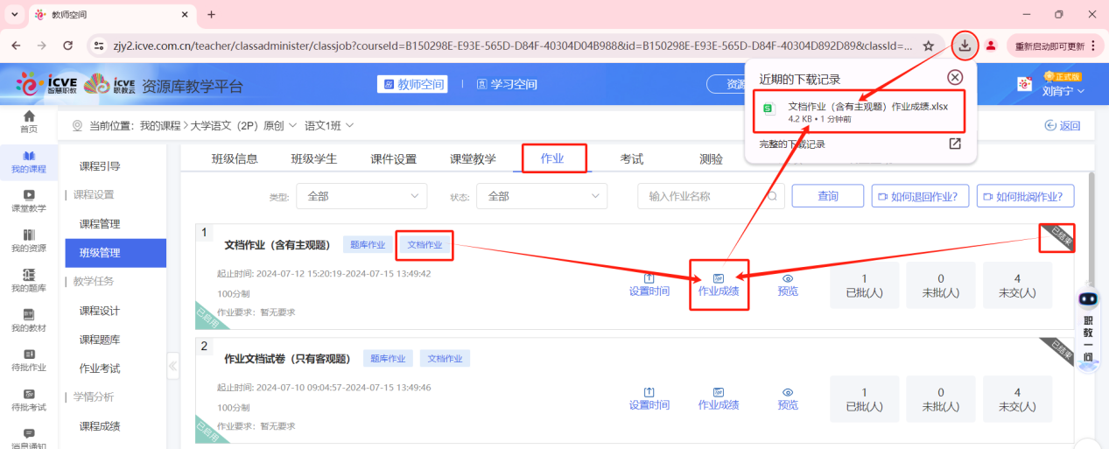
Task: Open 待批作业 sidebar icon
Action: [x=29, y=360]
